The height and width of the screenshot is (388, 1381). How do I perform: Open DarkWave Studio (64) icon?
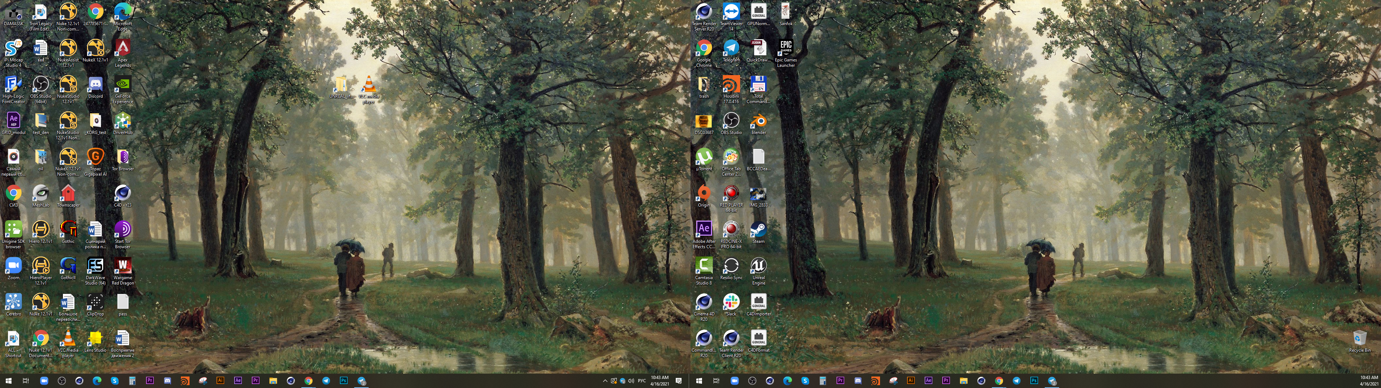95,271
